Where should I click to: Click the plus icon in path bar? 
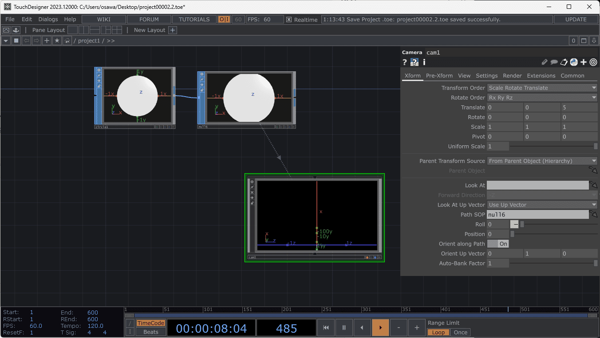tap(47, 41)
